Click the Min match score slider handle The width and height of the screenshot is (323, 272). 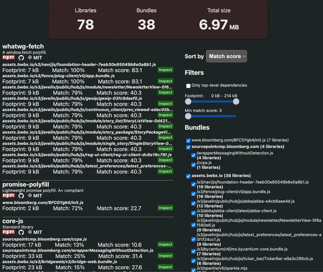[x=188, y=116]
